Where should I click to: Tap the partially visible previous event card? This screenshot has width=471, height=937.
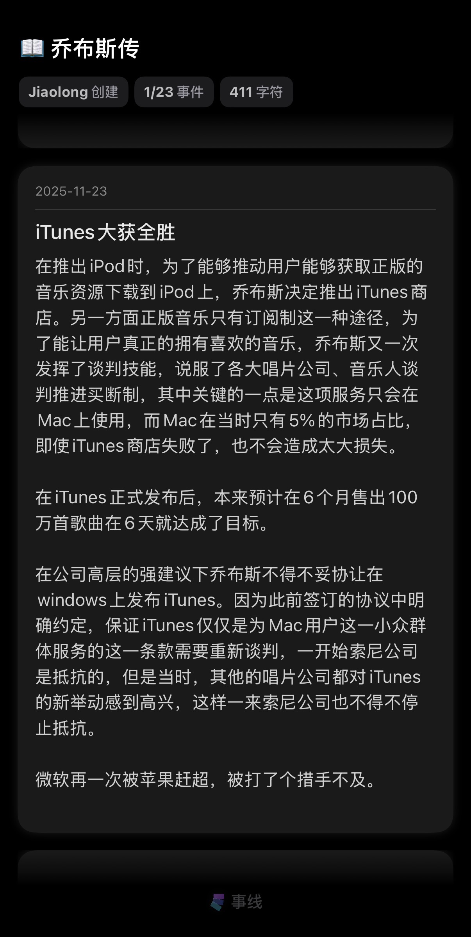pos(235,131)
